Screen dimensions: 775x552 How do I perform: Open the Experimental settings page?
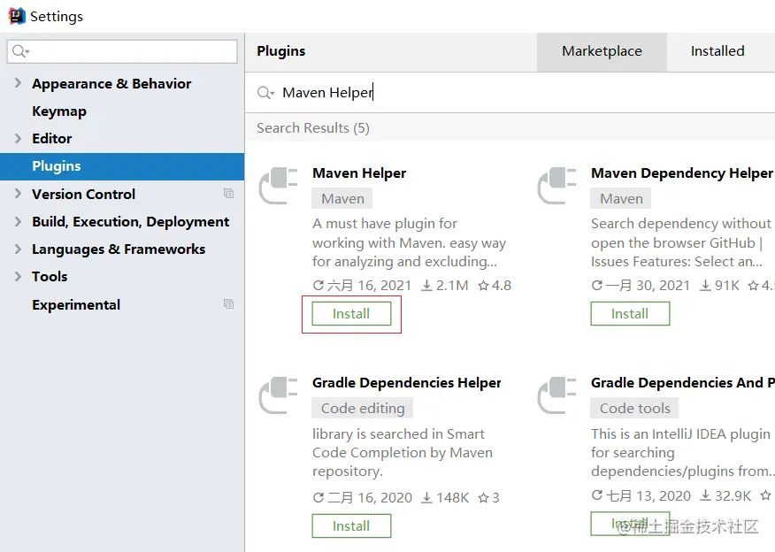76,304
